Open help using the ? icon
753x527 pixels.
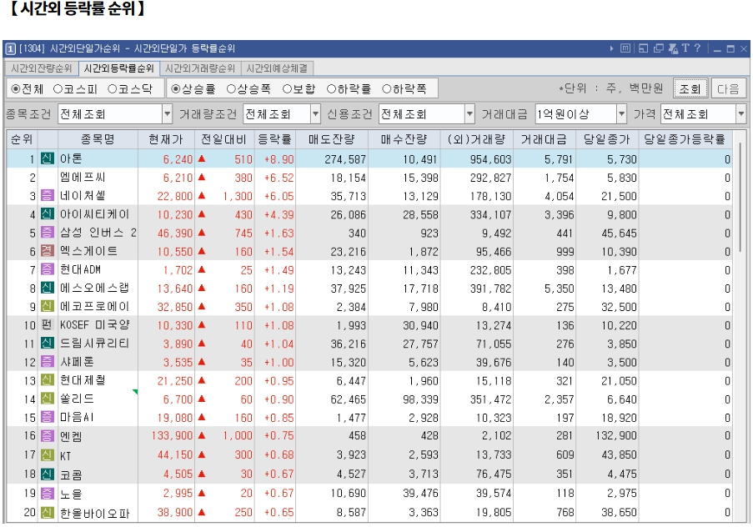pos(698,48)
